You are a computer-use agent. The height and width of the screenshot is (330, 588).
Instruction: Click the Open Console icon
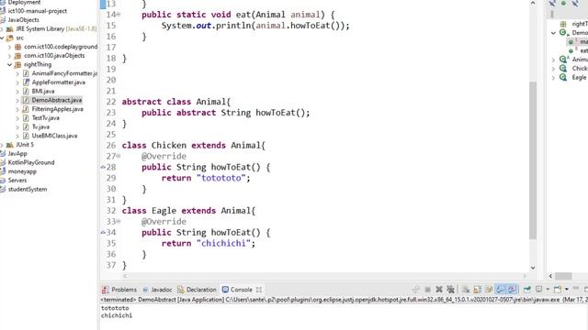tap(558, 290)
